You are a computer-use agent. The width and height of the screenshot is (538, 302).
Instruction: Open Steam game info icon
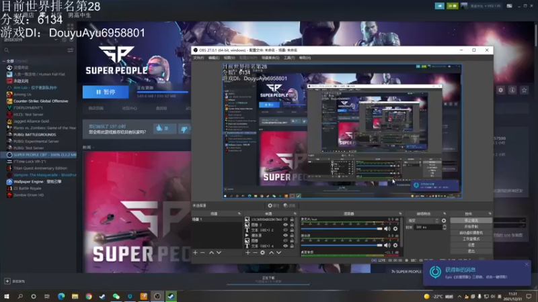pyautogui.click(x=512, y=90)
